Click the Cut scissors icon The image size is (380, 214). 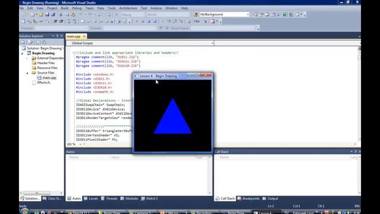click(x=61, y=14)
